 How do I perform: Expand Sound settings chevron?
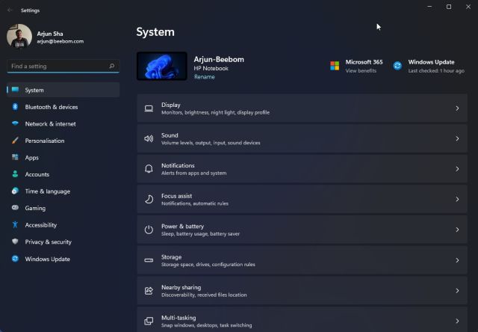coord(457,138)
